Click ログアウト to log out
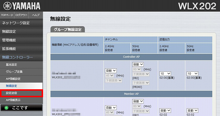This screenshot has height=116, width=220. [x=21, y=15]
